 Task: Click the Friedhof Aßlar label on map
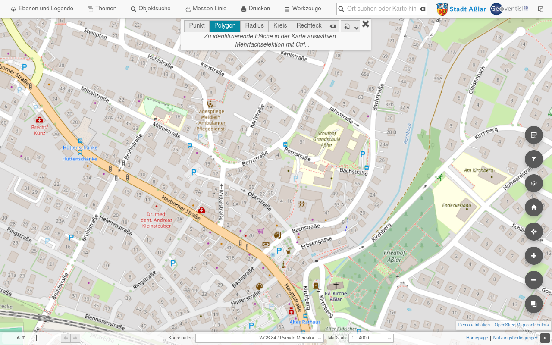click(394, 257)
